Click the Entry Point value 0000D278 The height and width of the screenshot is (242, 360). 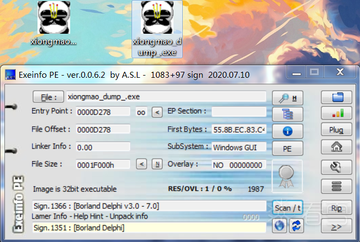[103, 112]
